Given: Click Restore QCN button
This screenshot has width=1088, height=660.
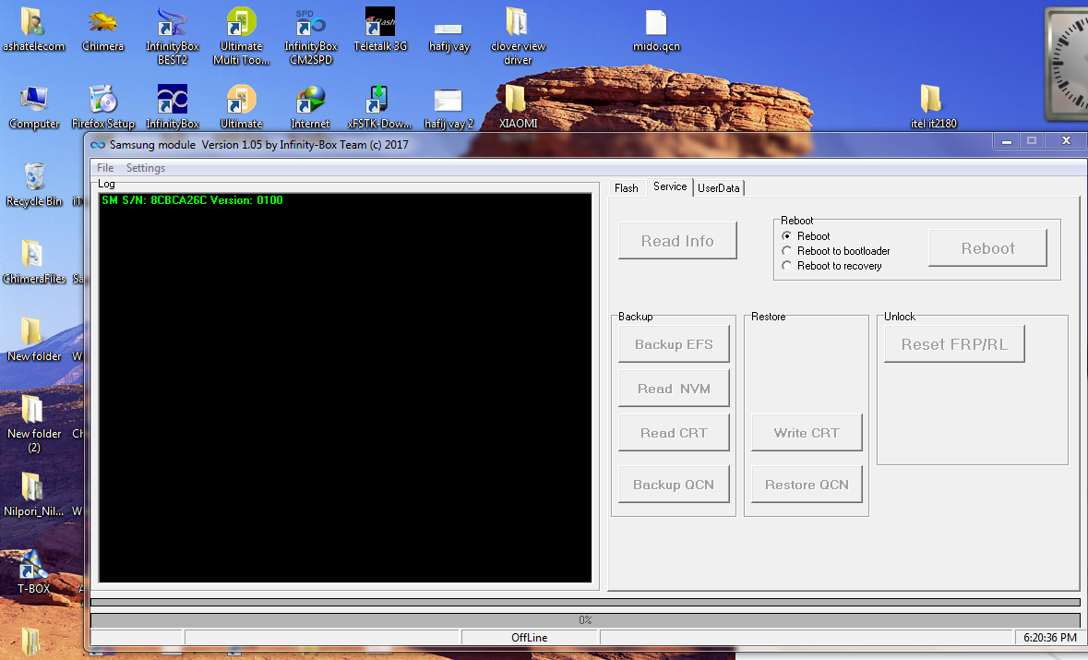Looking at the screenshot, I should coord(807,485).
